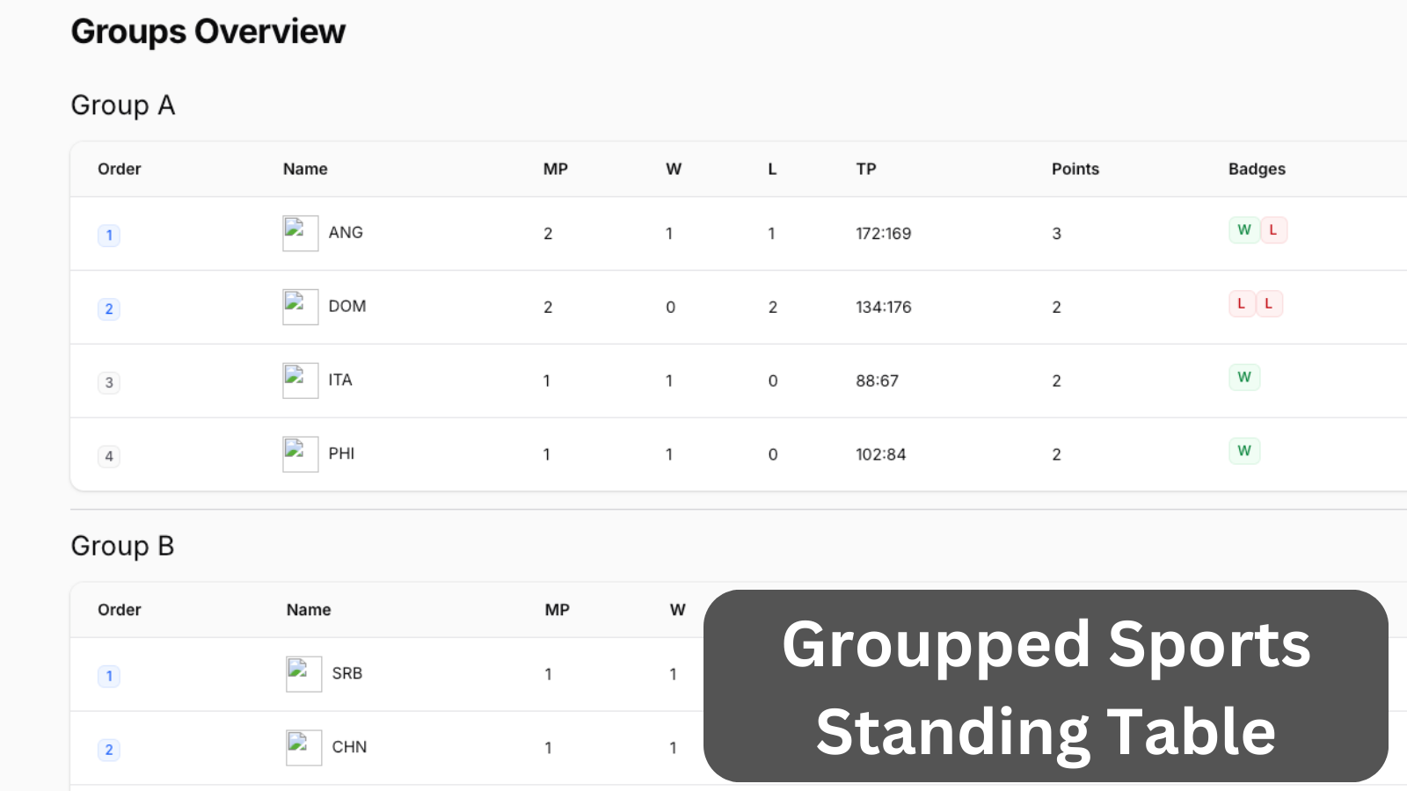
Task: Click the first red L badge for DOM
Action: coord(1242,304)
